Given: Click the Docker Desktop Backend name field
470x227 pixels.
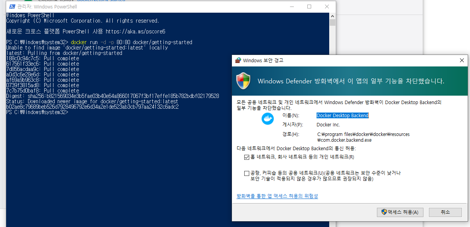Looking at the screenshot, I should click(343, 115).
